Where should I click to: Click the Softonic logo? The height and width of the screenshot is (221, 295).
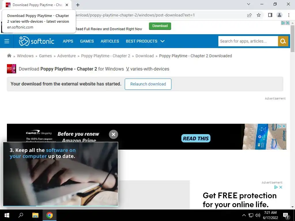coord(37,41)
